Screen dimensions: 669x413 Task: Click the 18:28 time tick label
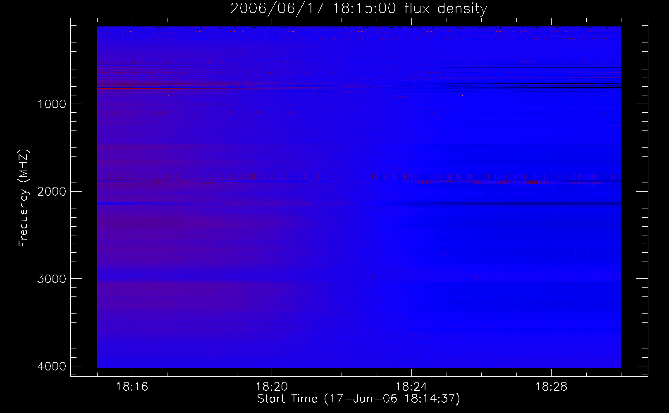click(x=551, y=387)
